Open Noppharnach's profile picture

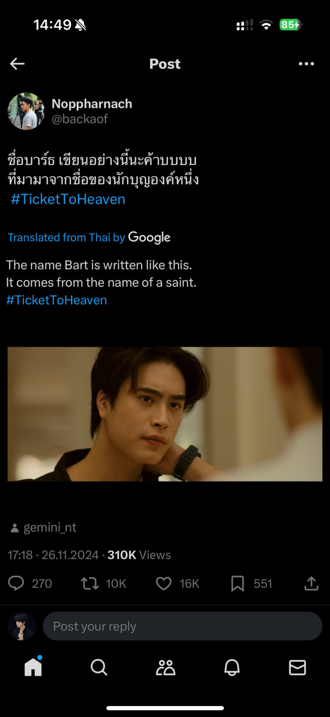tap(26, 111)
